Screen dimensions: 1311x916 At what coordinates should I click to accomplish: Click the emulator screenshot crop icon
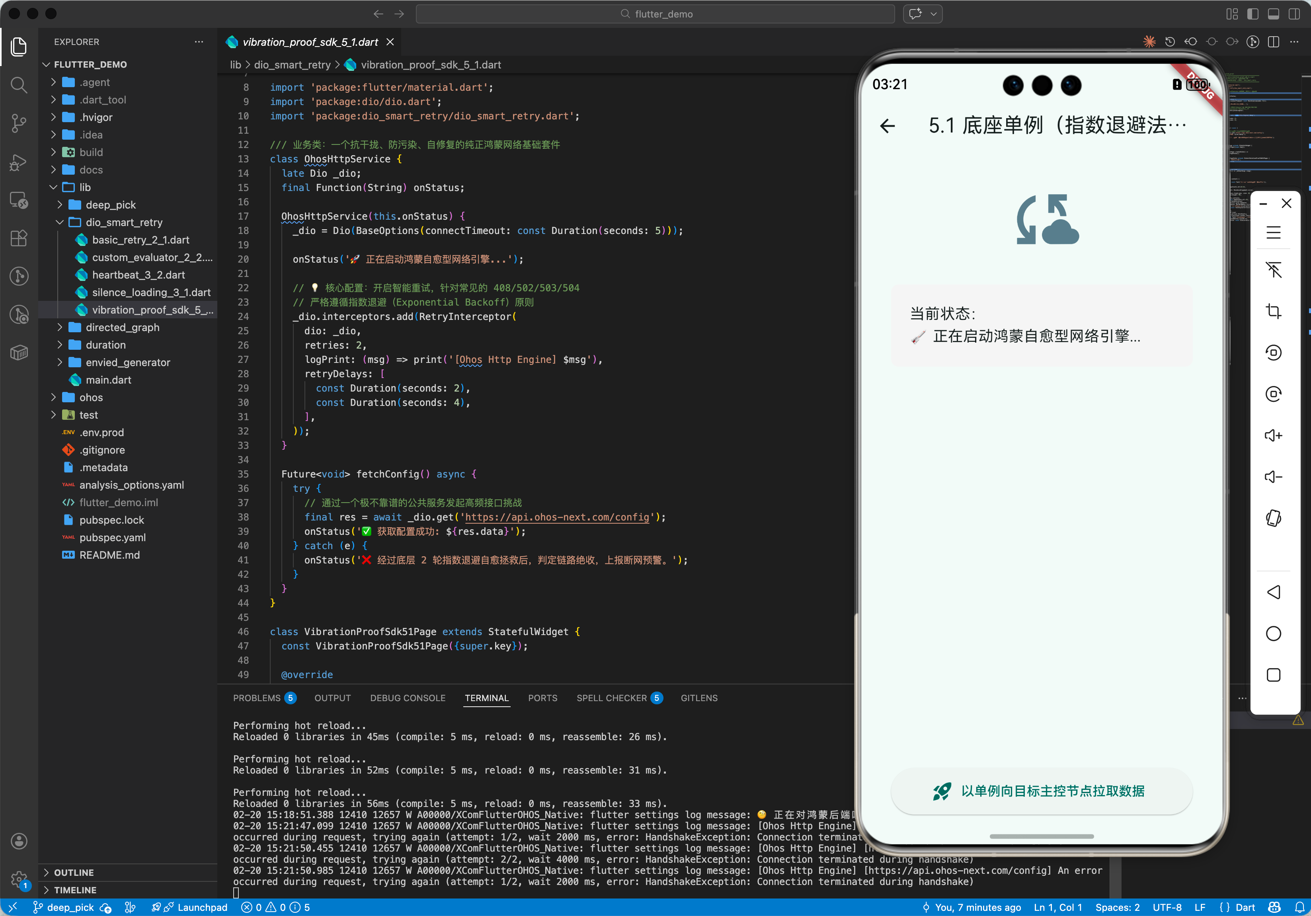pyautogui.click(x=1273, y=311)
